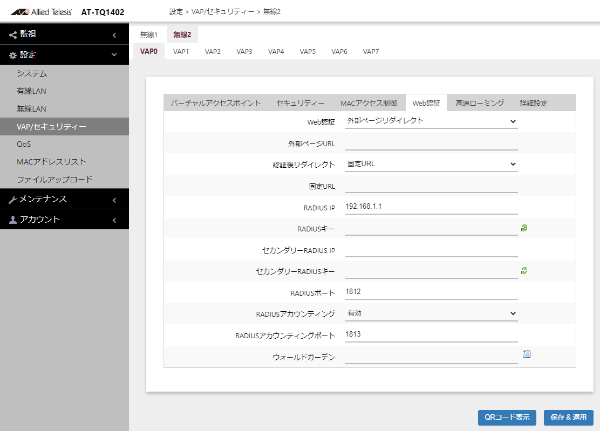Open the Web認証 mode dropdown
This screenshot has height=431, width=600.
[431, 121]
